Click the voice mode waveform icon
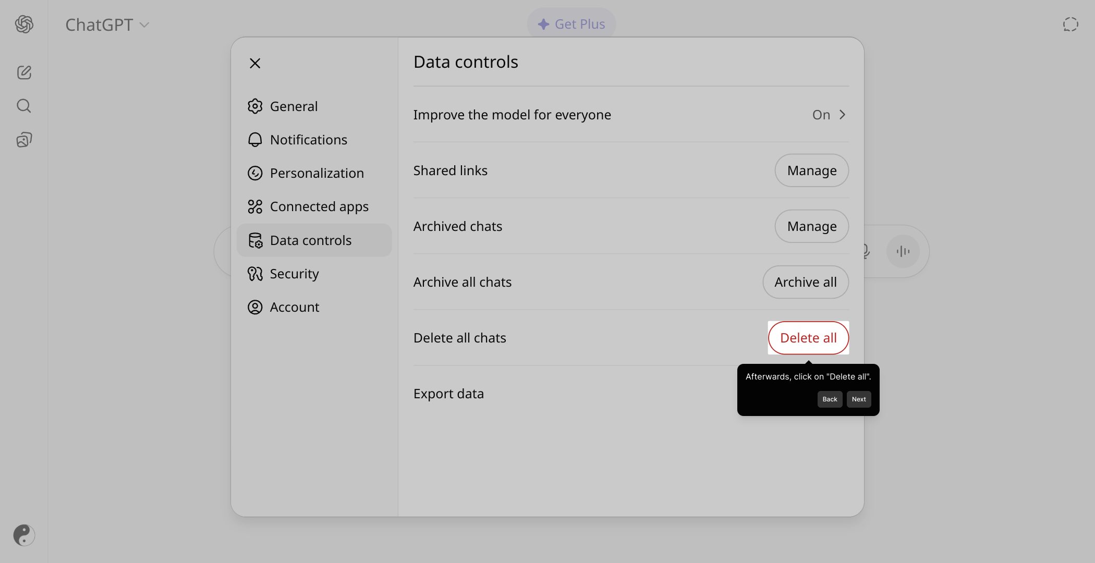This screenshot has height=563, width=1095. [903, 251]
